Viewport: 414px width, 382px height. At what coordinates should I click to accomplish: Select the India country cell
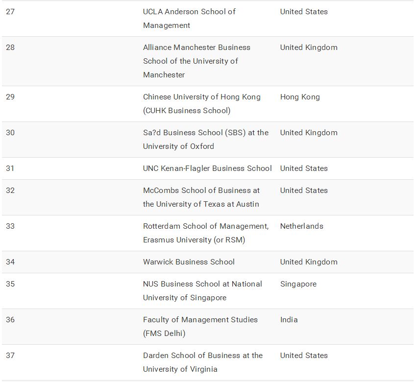coord(289,320)
